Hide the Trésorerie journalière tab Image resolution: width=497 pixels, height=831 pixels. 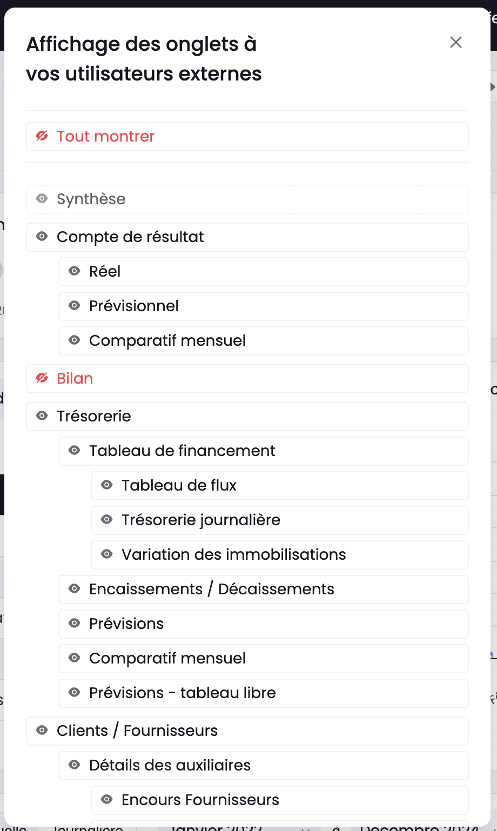107,520
